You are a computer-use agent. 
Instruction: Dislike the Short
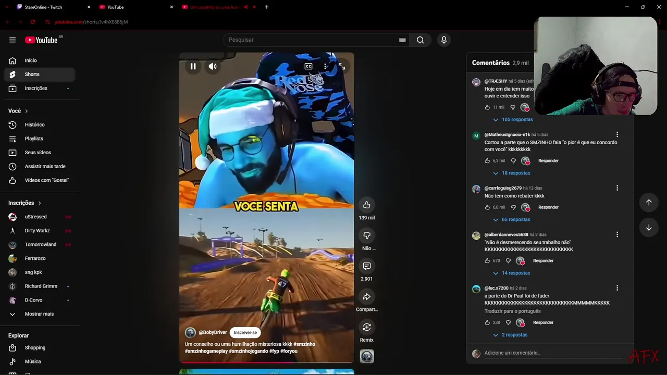[x=367, y=235]
